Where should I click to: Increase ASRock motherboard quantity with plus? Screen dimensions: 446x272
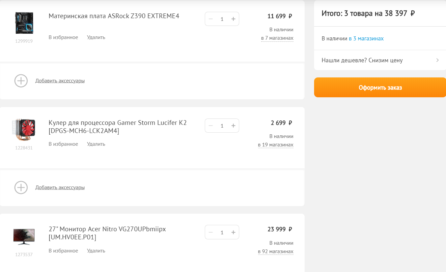click(233, 19)
